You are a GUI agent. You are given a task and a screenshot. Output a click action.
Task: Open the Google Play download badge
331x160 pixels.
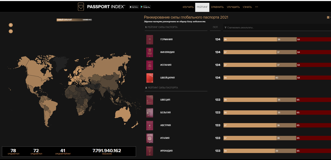tap(145, 7)
